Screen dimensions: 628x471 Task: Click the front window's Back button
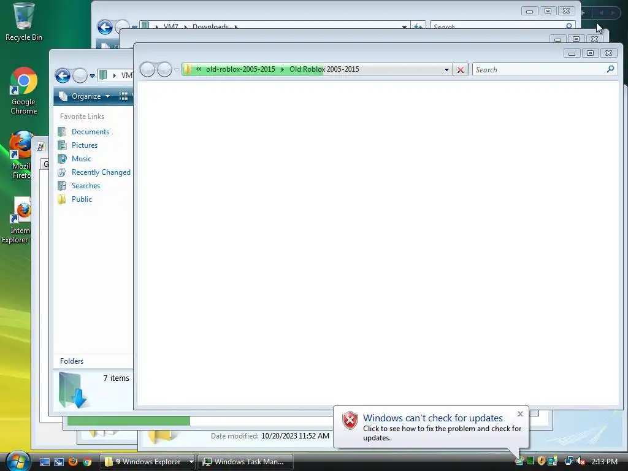147,69
